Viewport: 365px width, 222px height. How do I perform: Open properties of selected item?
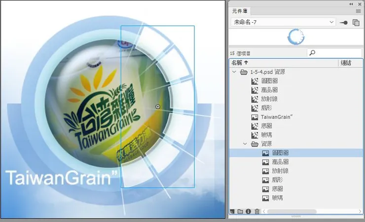point(249,211)
